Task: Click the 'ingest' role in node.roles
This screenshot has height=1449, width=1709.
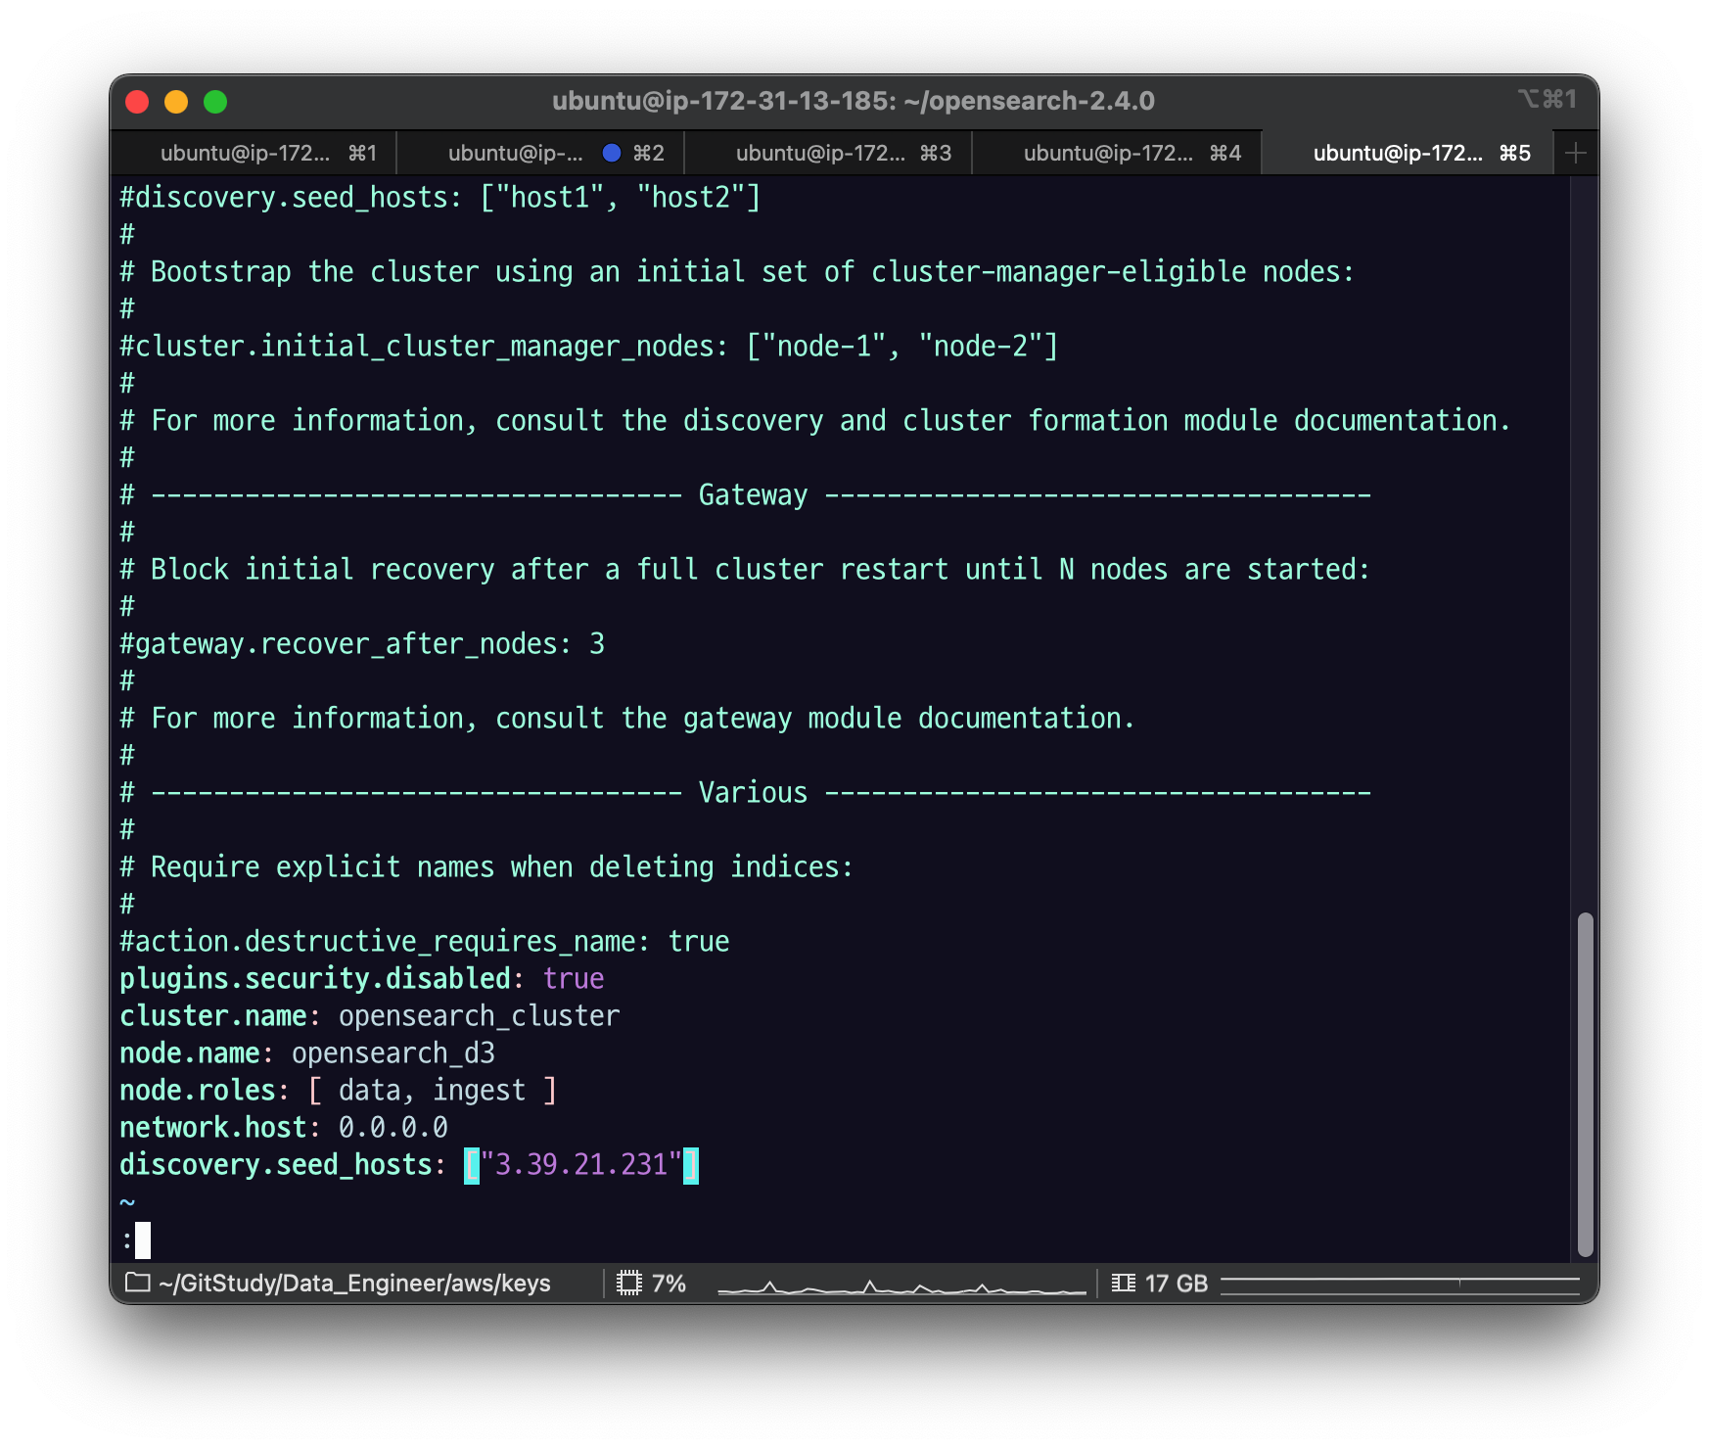Action: point(480,1090)
